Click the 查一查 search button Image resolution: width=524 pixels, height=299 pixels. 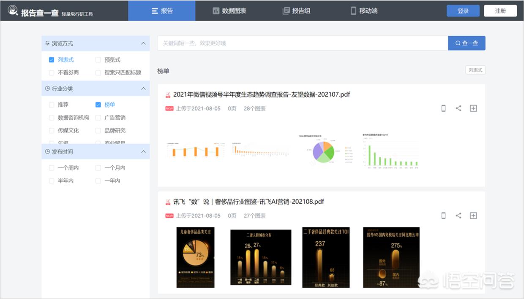tap(467, 43)
